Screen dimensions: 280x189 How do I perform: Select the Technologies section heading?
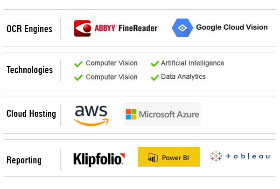(x=30, y=70)
